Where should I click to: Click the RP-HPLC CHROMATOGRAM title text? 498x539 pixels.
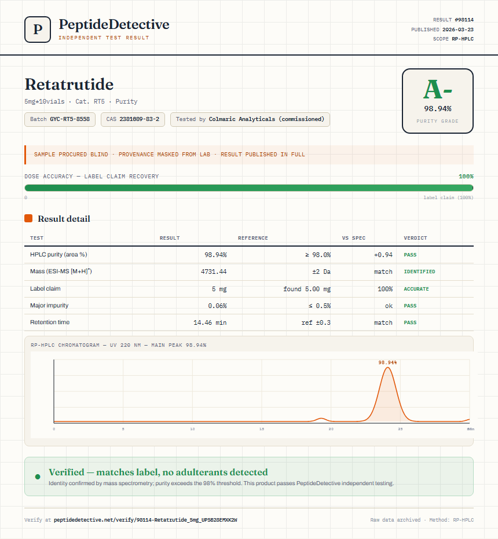(x=118, y=345)
